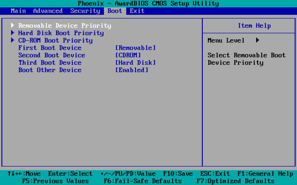Screen dimensions: 297x185
Task: Click the +/-/PU/PD:Value hint
Action: pos(128,174)
